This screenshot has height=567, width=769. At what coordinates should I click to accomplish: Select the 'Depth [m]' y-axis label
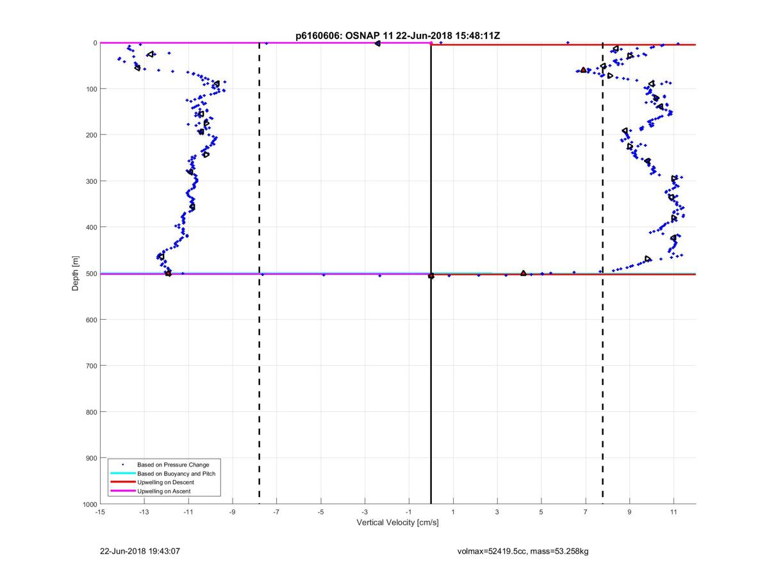click(x=76, y=274)
